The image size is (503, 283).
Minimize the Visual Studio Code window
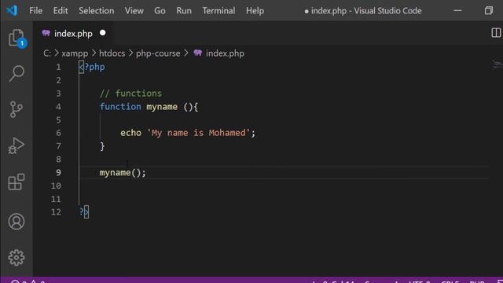click(457, 10)
